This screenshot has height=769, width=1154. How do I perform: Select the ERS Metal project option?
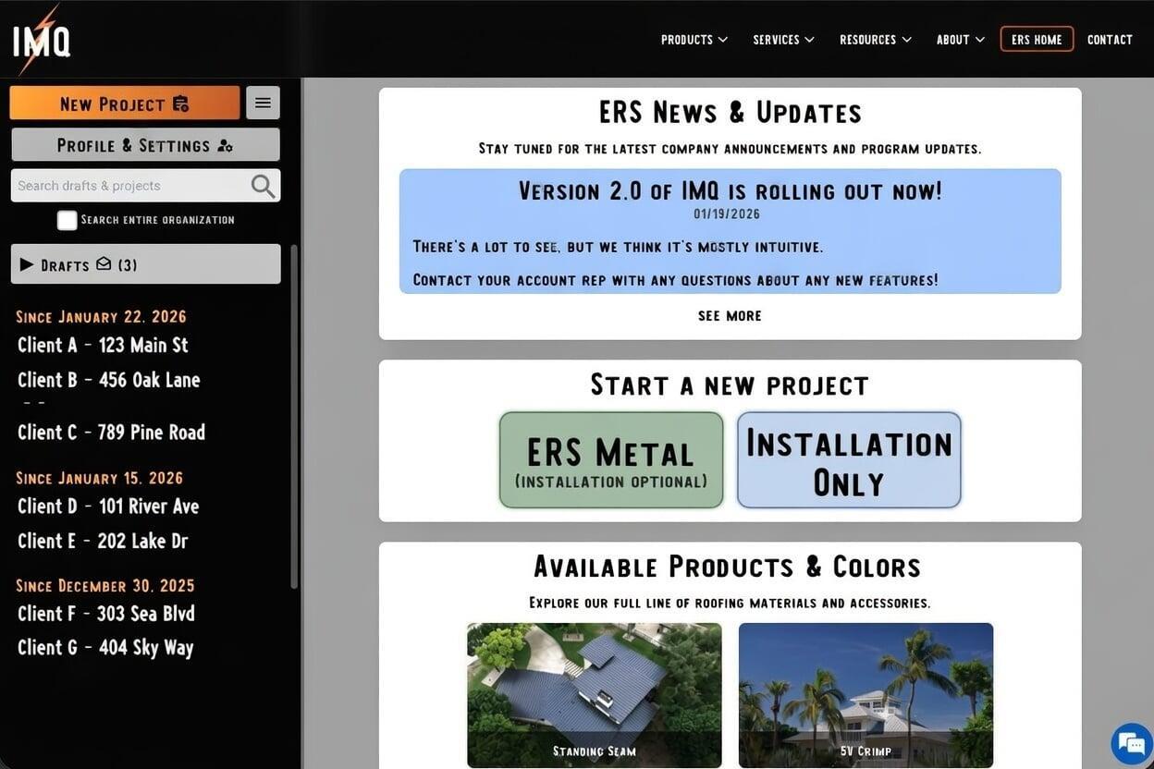610,459
